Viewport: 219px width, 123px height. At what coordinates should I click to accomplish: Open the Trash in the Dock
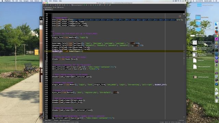pyautogui.click(x=217, y=101)
